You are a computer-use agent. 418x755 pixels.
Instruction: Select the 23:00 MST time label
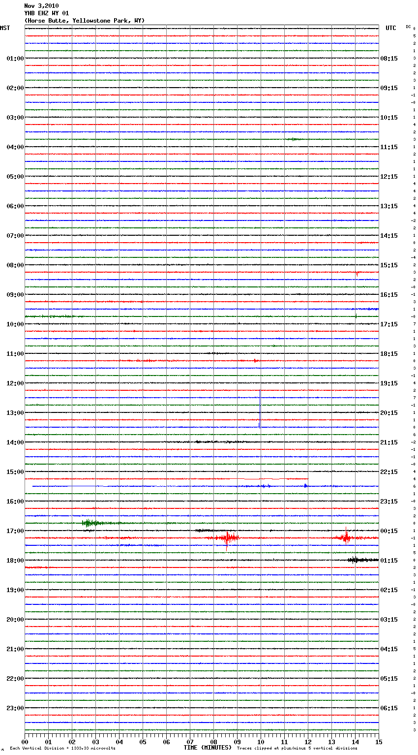(x=15, y=708)
